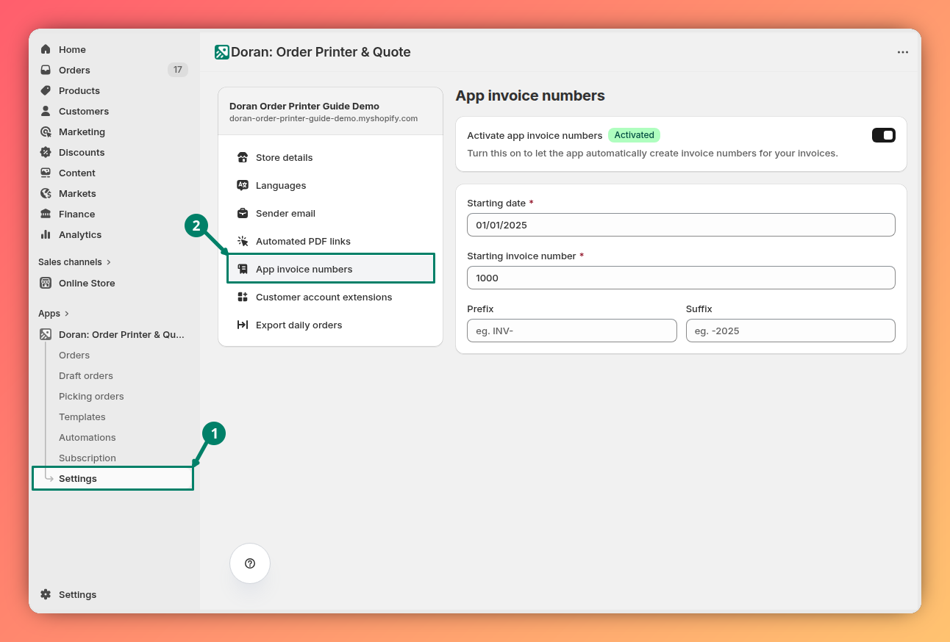Expand the Sales channels chevron

109,262
